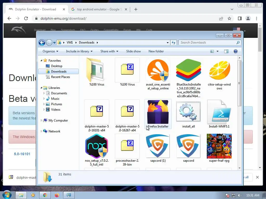
Task: Open Chrome profile avatar
Action: [x=248, y=18]
